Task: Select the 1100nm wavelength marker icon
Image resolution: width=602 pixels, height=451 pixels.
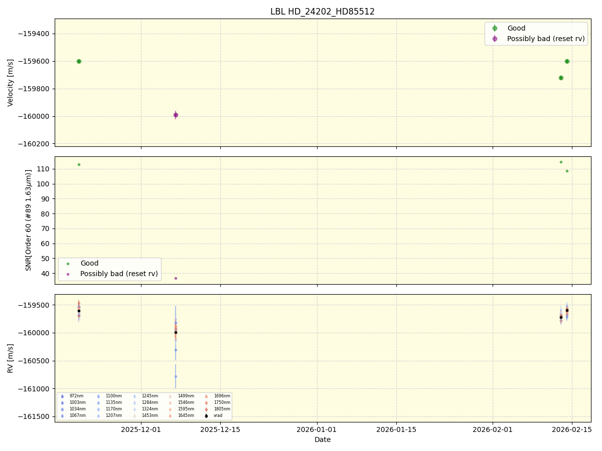Action: click(99, 396)
